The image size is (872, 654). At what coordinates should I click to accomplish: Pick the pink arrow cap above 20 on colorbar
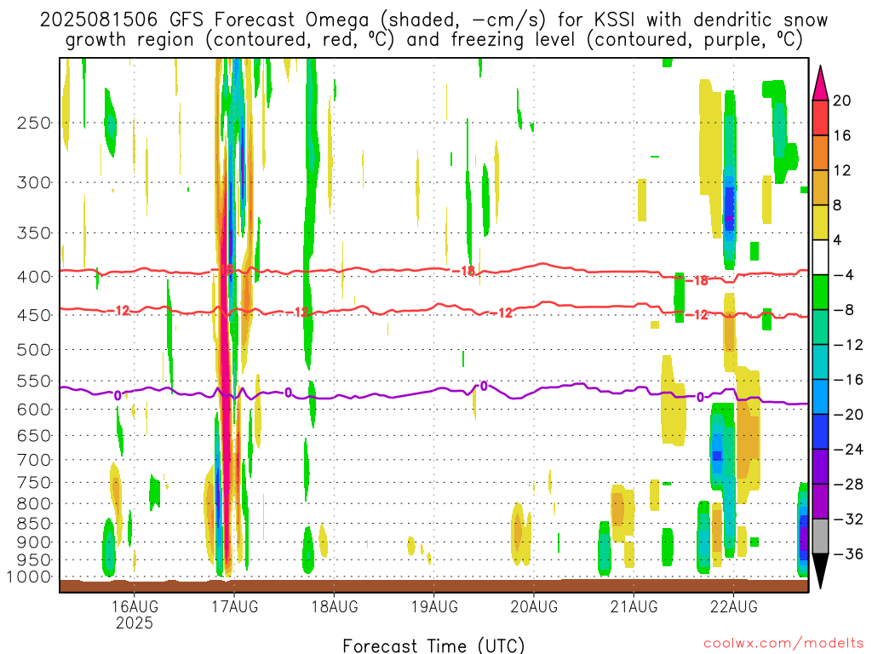click(x=820, y=84)
